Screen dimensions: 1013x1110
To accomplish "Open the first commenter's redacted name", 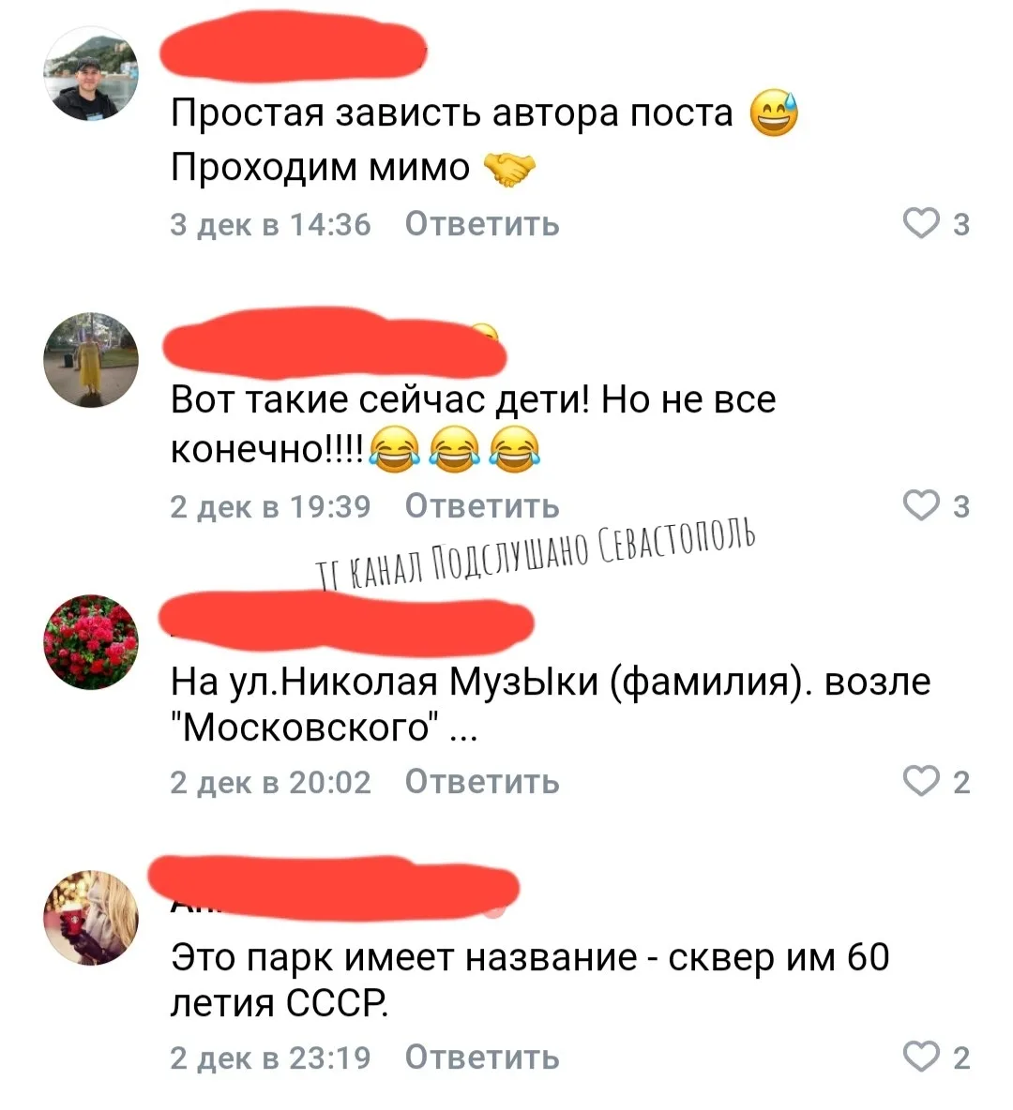I will pos(294,48).
